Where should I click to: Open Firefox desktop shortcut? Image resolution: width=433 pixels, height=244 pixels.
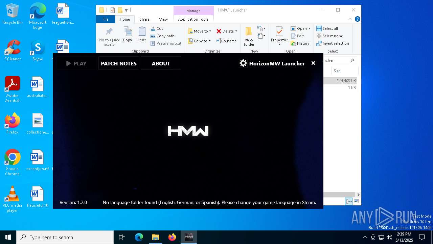click(x=13, y=124)
